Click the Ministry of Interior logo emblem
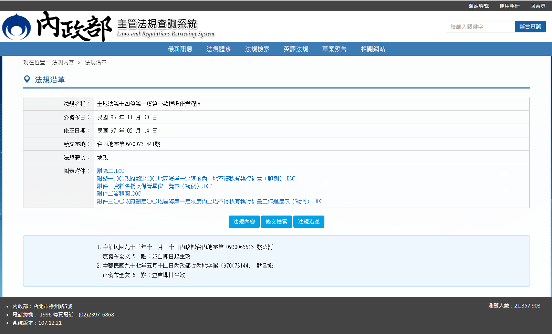This screenshot has height=334, width=552. (x=16, y=27)
